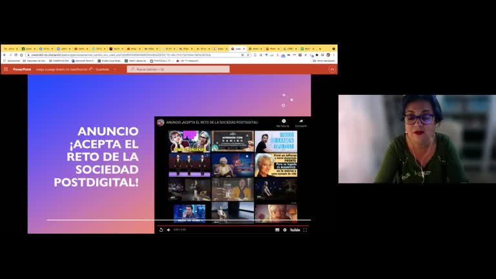
Task: Click the Compartir share arrow icon
Action: coord(301,121)
